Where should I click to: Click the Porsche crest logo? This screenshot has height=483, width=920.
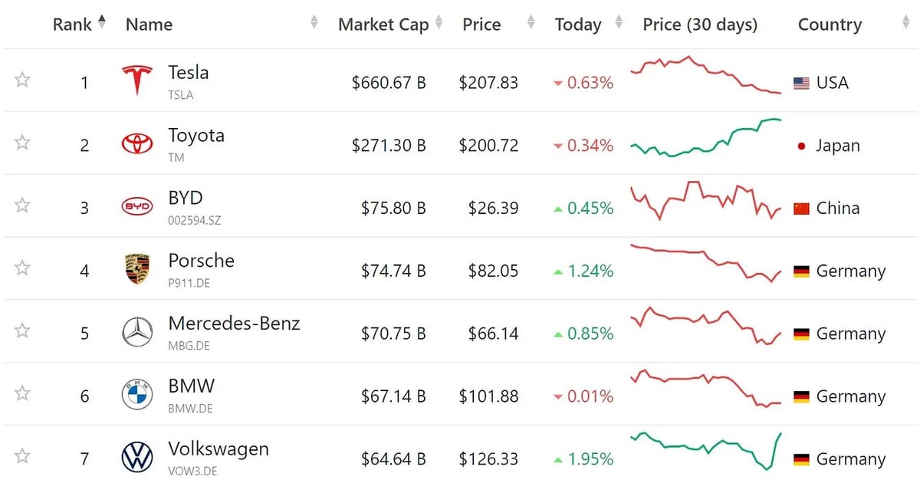click(137, 269)
